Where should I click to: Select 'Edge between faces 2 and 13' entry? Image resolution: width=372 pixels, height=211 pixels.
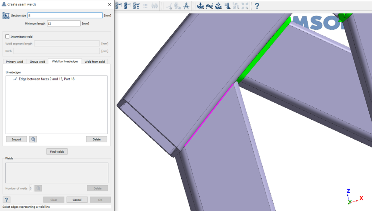pyautogui.click(x=46, y=79)
